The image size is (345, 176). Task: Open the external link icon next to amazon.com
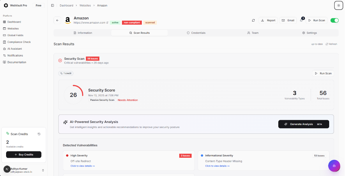click(x=107, y=23)
